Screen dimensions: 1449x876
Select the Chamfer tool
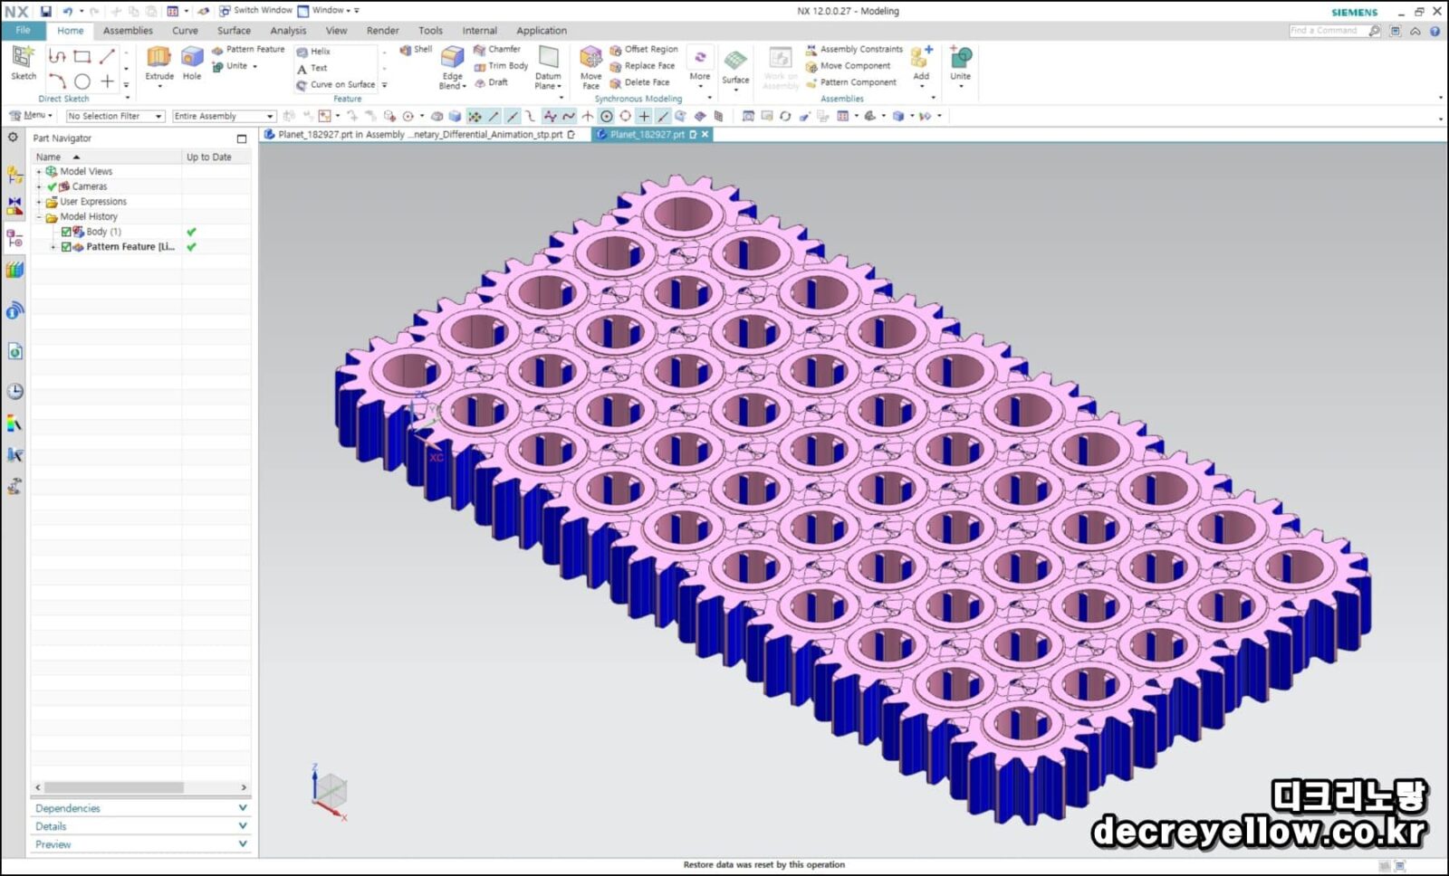point(497,50)
